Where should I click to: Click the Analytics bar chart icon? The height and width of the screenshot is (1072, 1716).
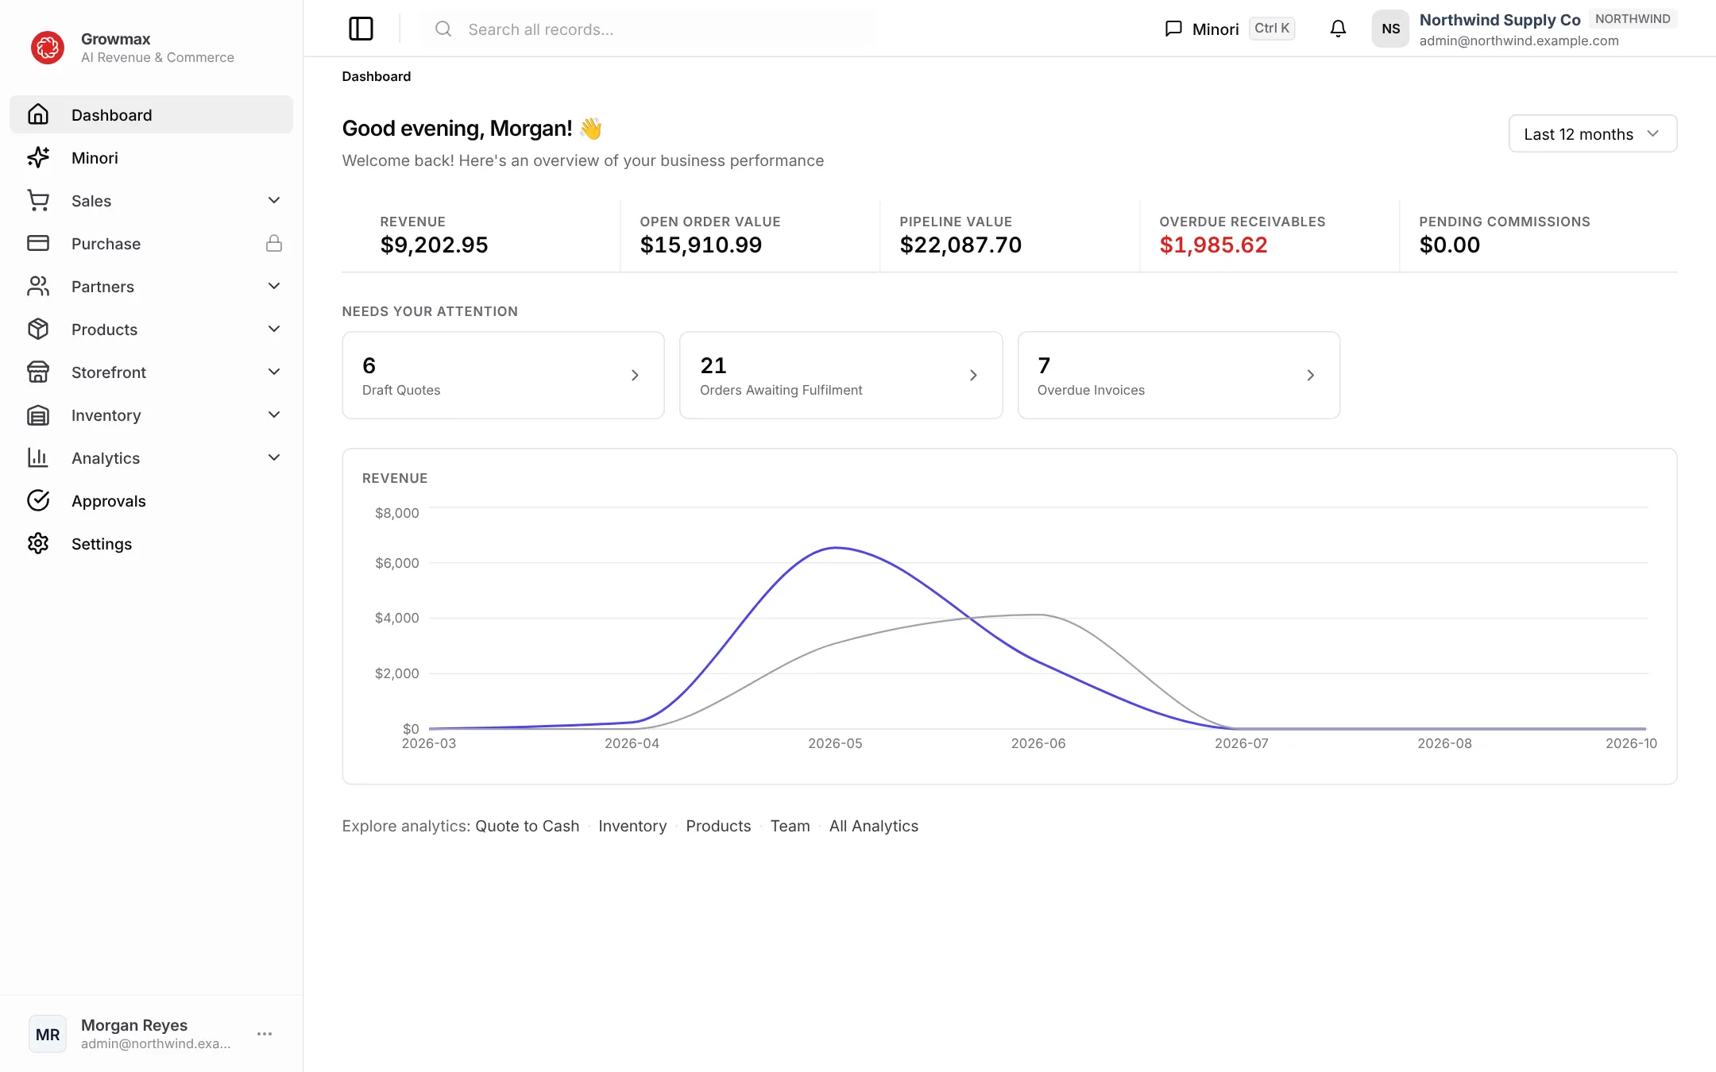point(38,457)
